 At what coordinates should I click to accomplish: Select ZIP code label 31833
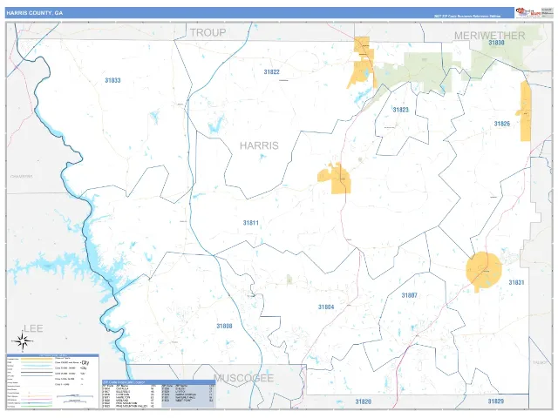112,80
